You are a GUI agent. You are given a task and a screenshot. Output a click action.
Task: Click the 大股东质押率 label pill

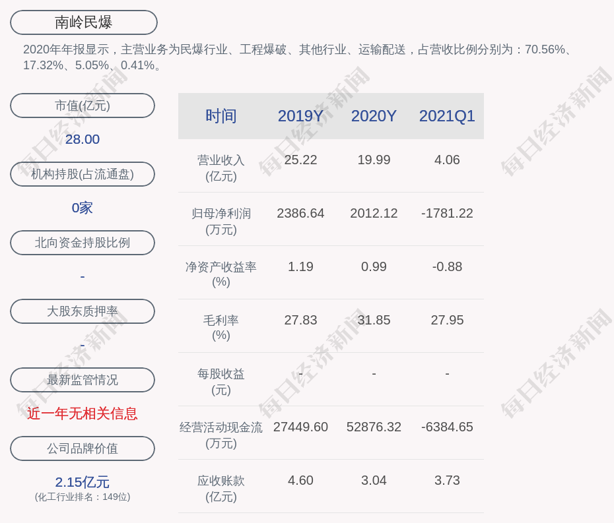tap(83, 311)
